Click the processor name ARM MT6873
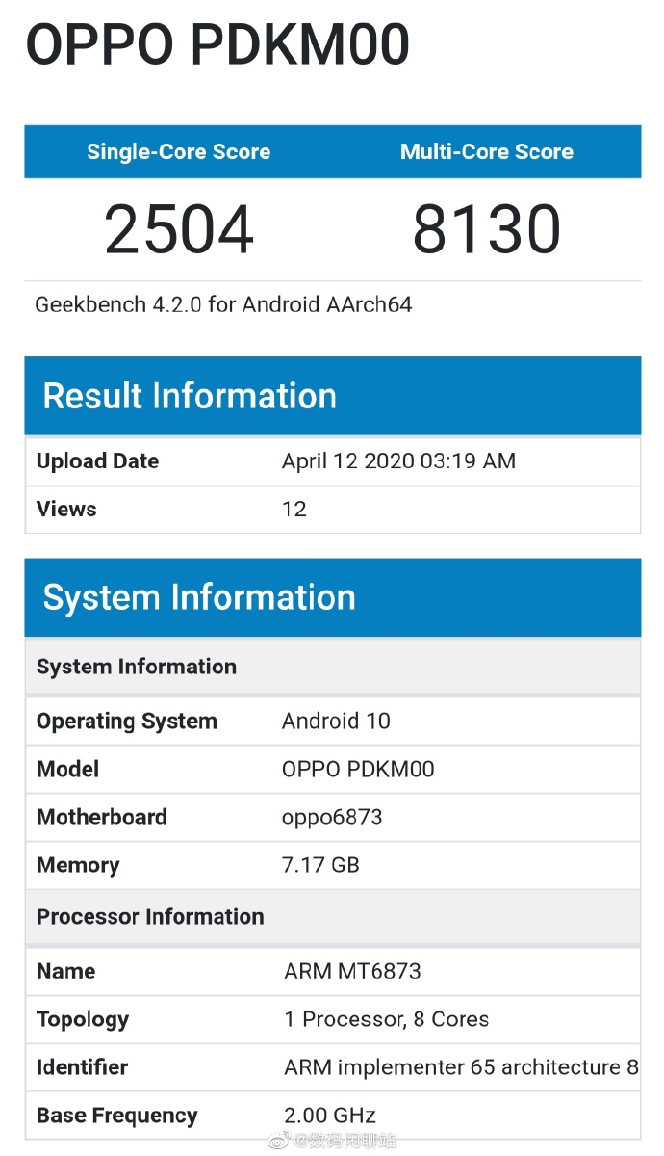Screen dimensions: 664x1156 tap(352, 971)
